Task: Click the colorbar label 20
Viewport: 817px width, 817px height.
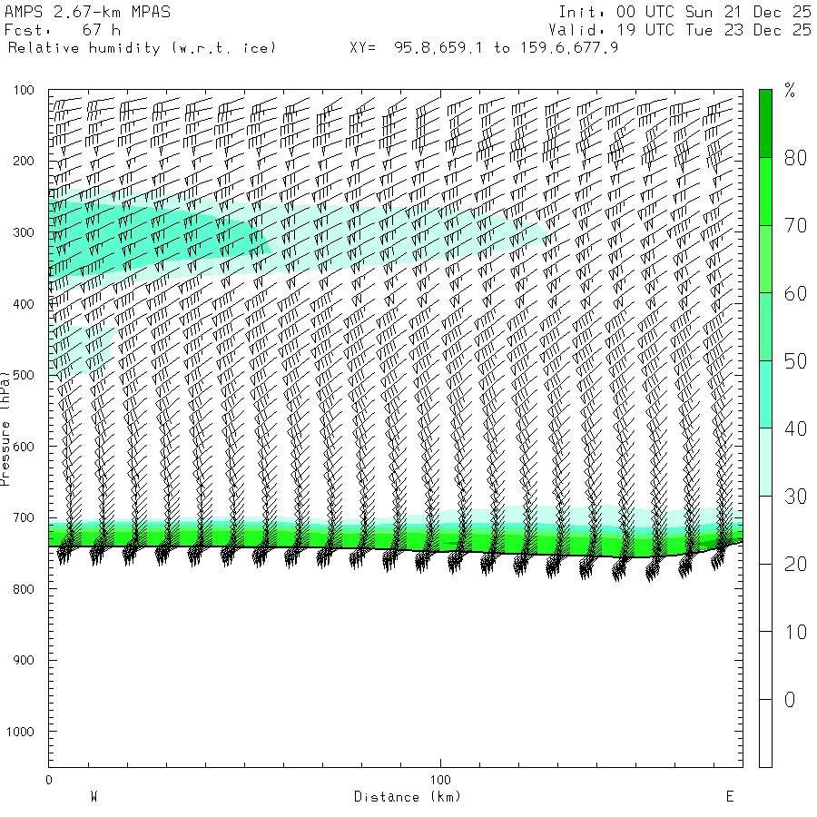Action: point(795,565)
